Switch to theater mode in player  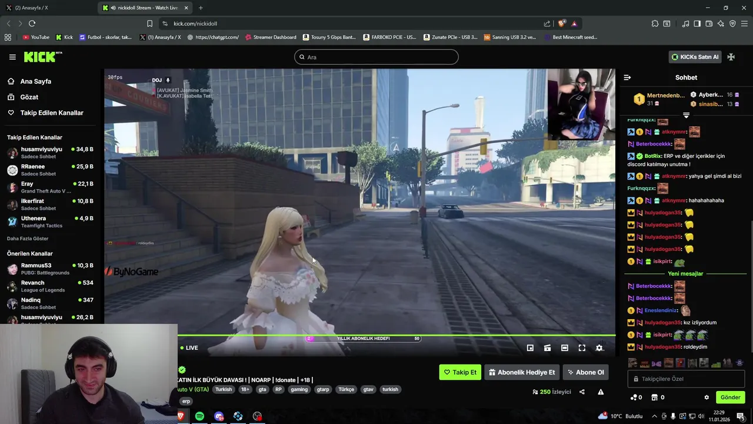point(565,348)
